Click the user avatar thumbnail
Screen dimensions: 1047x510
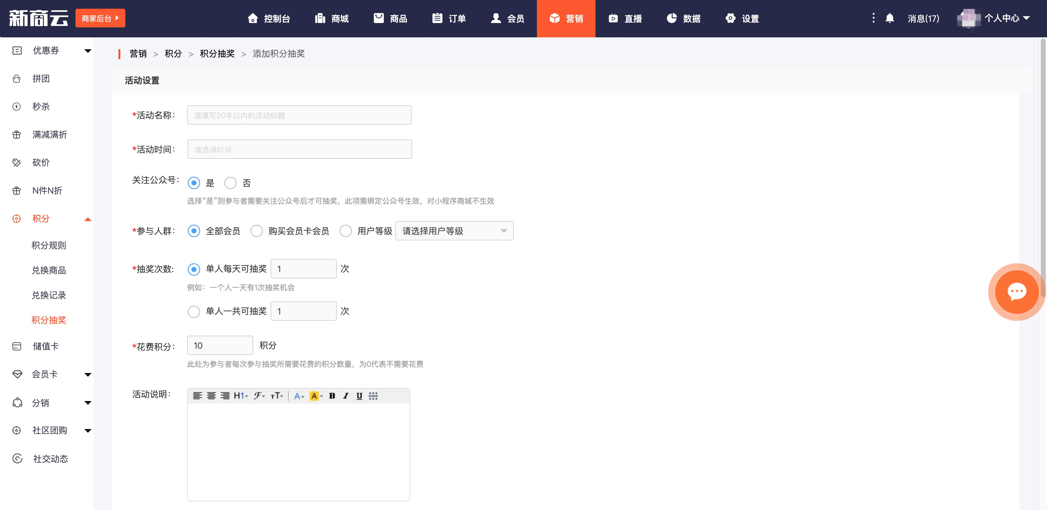(x=968, y=18)
